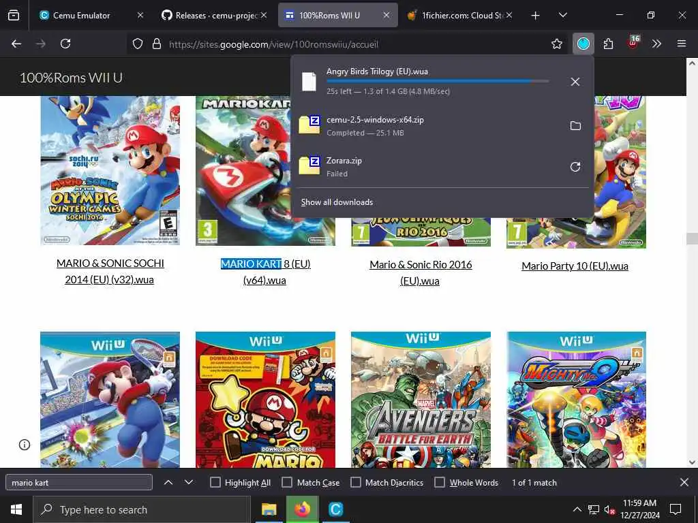The image size is (698, 523).
Task: Open Firefox View icon at top left
Action: [14, 16]
